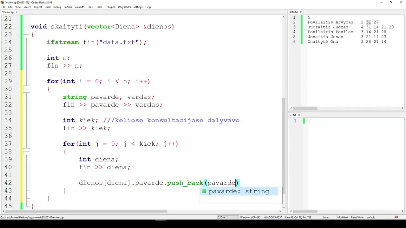This screenshot has width=406, height=228.
Task: Click the Read/Write status entry
Action: click(357, 217)
